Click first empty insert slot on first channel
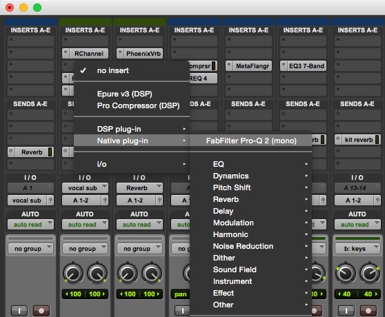 pos(30,41)
